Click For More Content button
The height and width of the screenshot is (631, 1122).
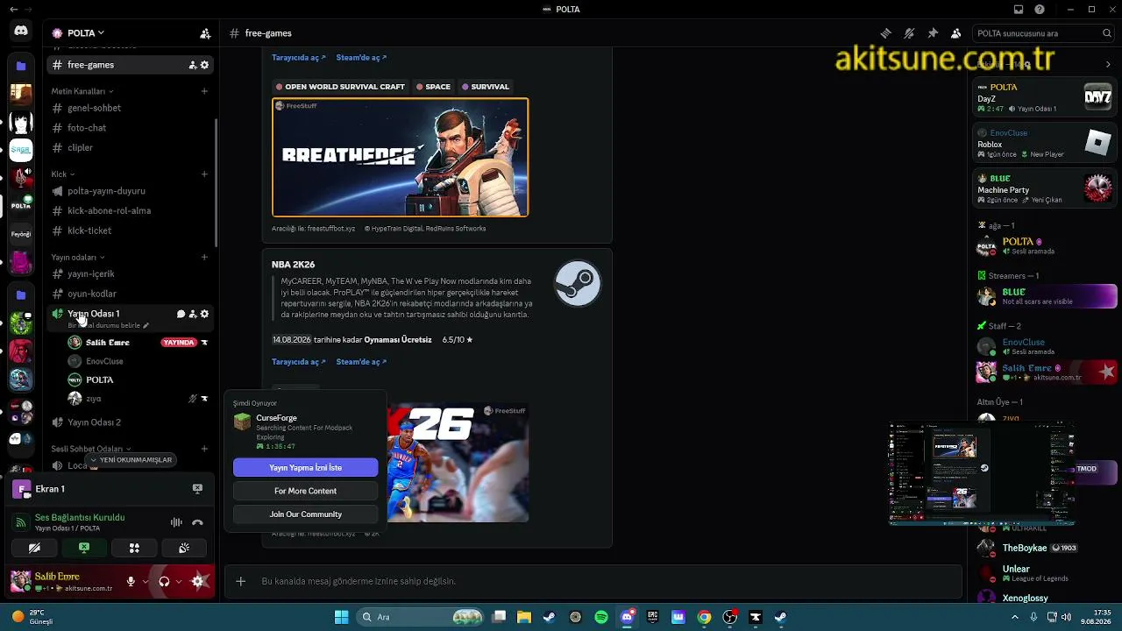coord(305,491)
